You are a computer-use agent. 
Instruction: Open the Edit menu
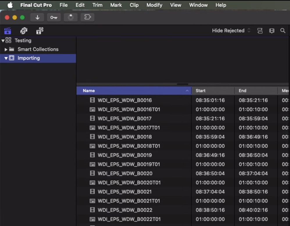80,5
